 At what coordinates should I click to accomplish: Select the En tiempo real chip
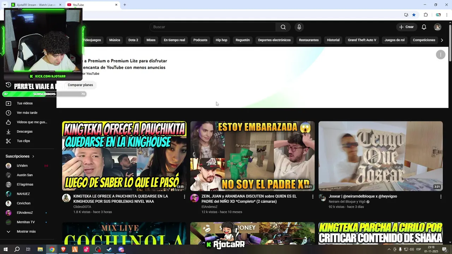coord(174,40)
